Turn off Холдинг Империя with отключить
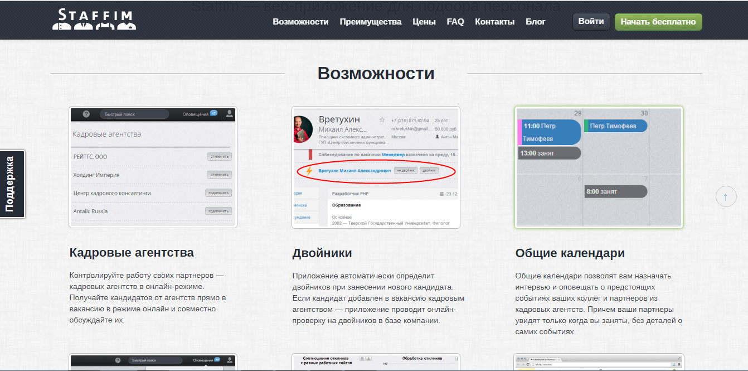The height and width of the screenshot is (371, 748). point(220,174)
